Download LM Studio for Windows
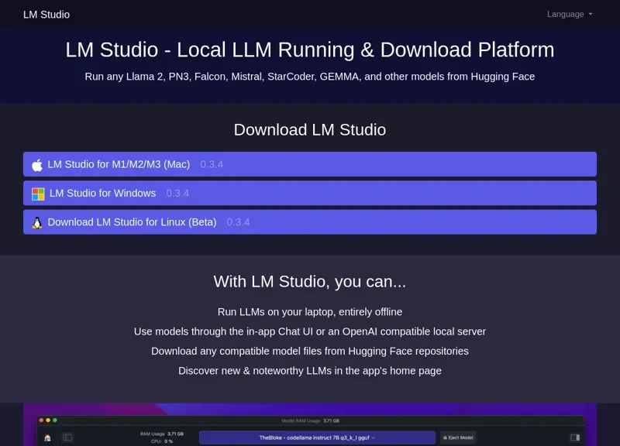 tap(310, 193)
